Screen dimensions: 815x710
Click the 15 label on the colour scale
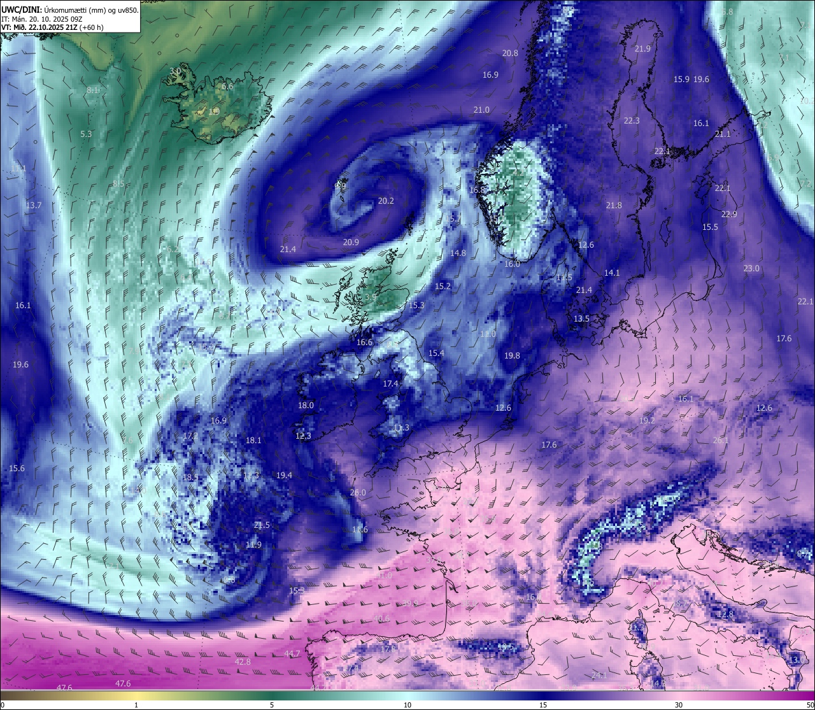tap(543, 705)
